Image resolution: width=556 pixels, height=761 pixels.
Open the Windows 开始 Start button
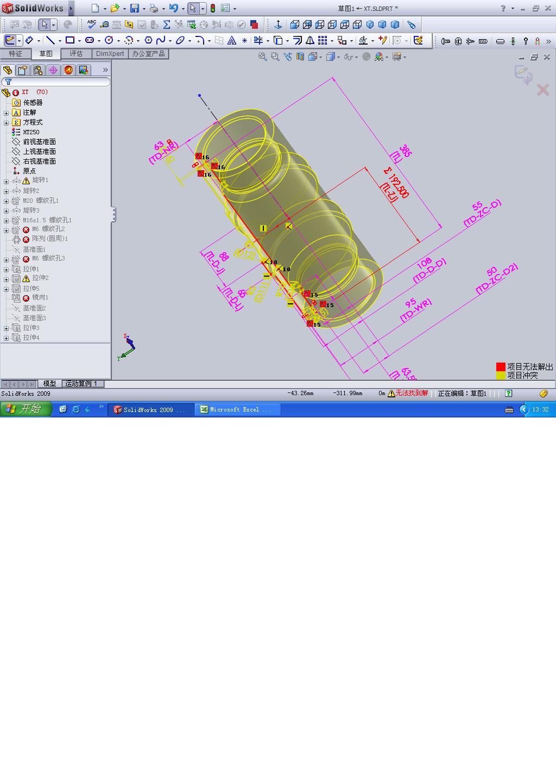click(x=26, y=409)
